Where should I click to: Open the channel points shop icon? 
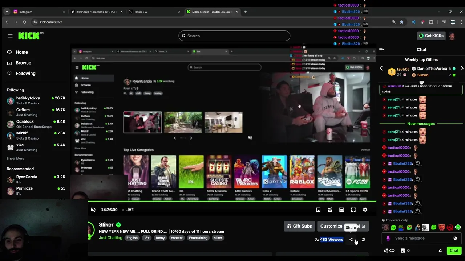[x=403, y=250]
